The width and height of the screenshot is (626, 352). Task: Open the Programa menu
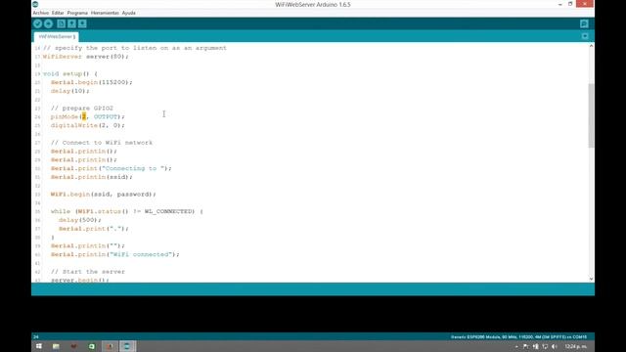click(x=77, y=13)
